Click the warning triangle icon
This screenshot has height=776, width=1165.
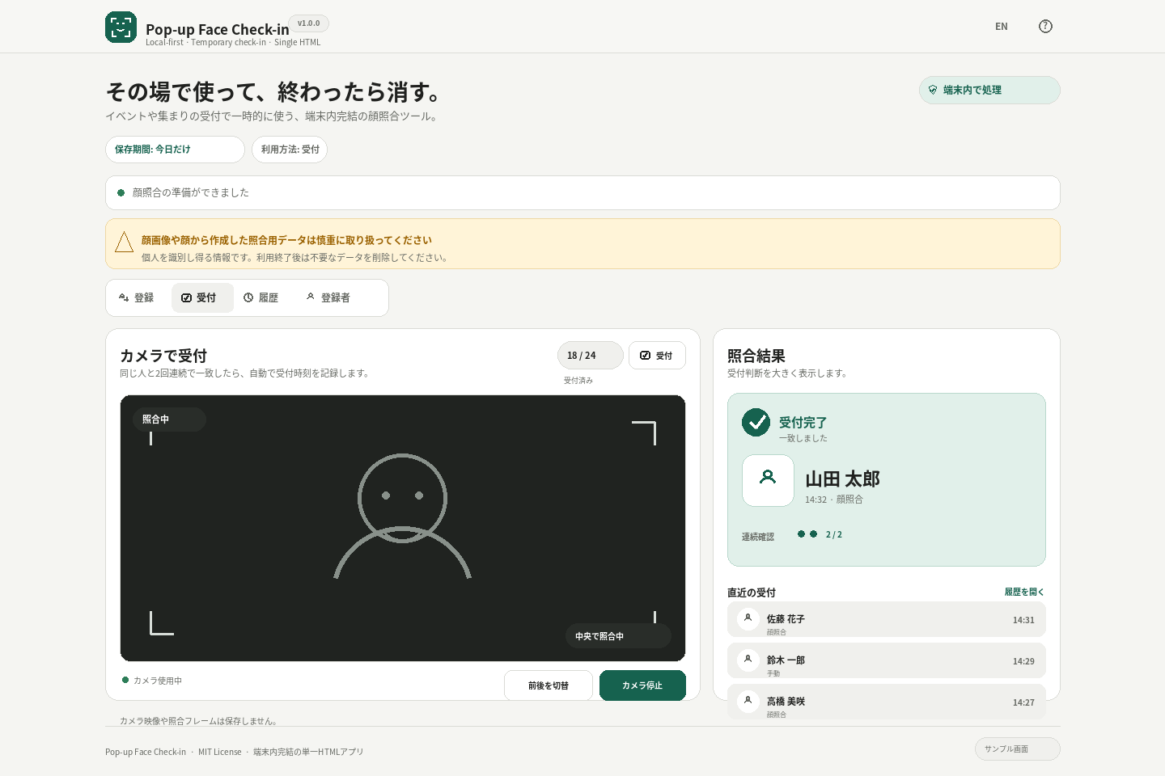[x=125, y=242]
